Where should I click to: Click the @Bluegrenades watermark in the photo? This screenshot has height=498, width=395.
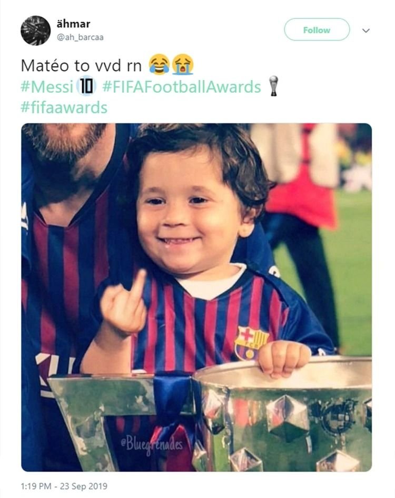click(152, 445)
